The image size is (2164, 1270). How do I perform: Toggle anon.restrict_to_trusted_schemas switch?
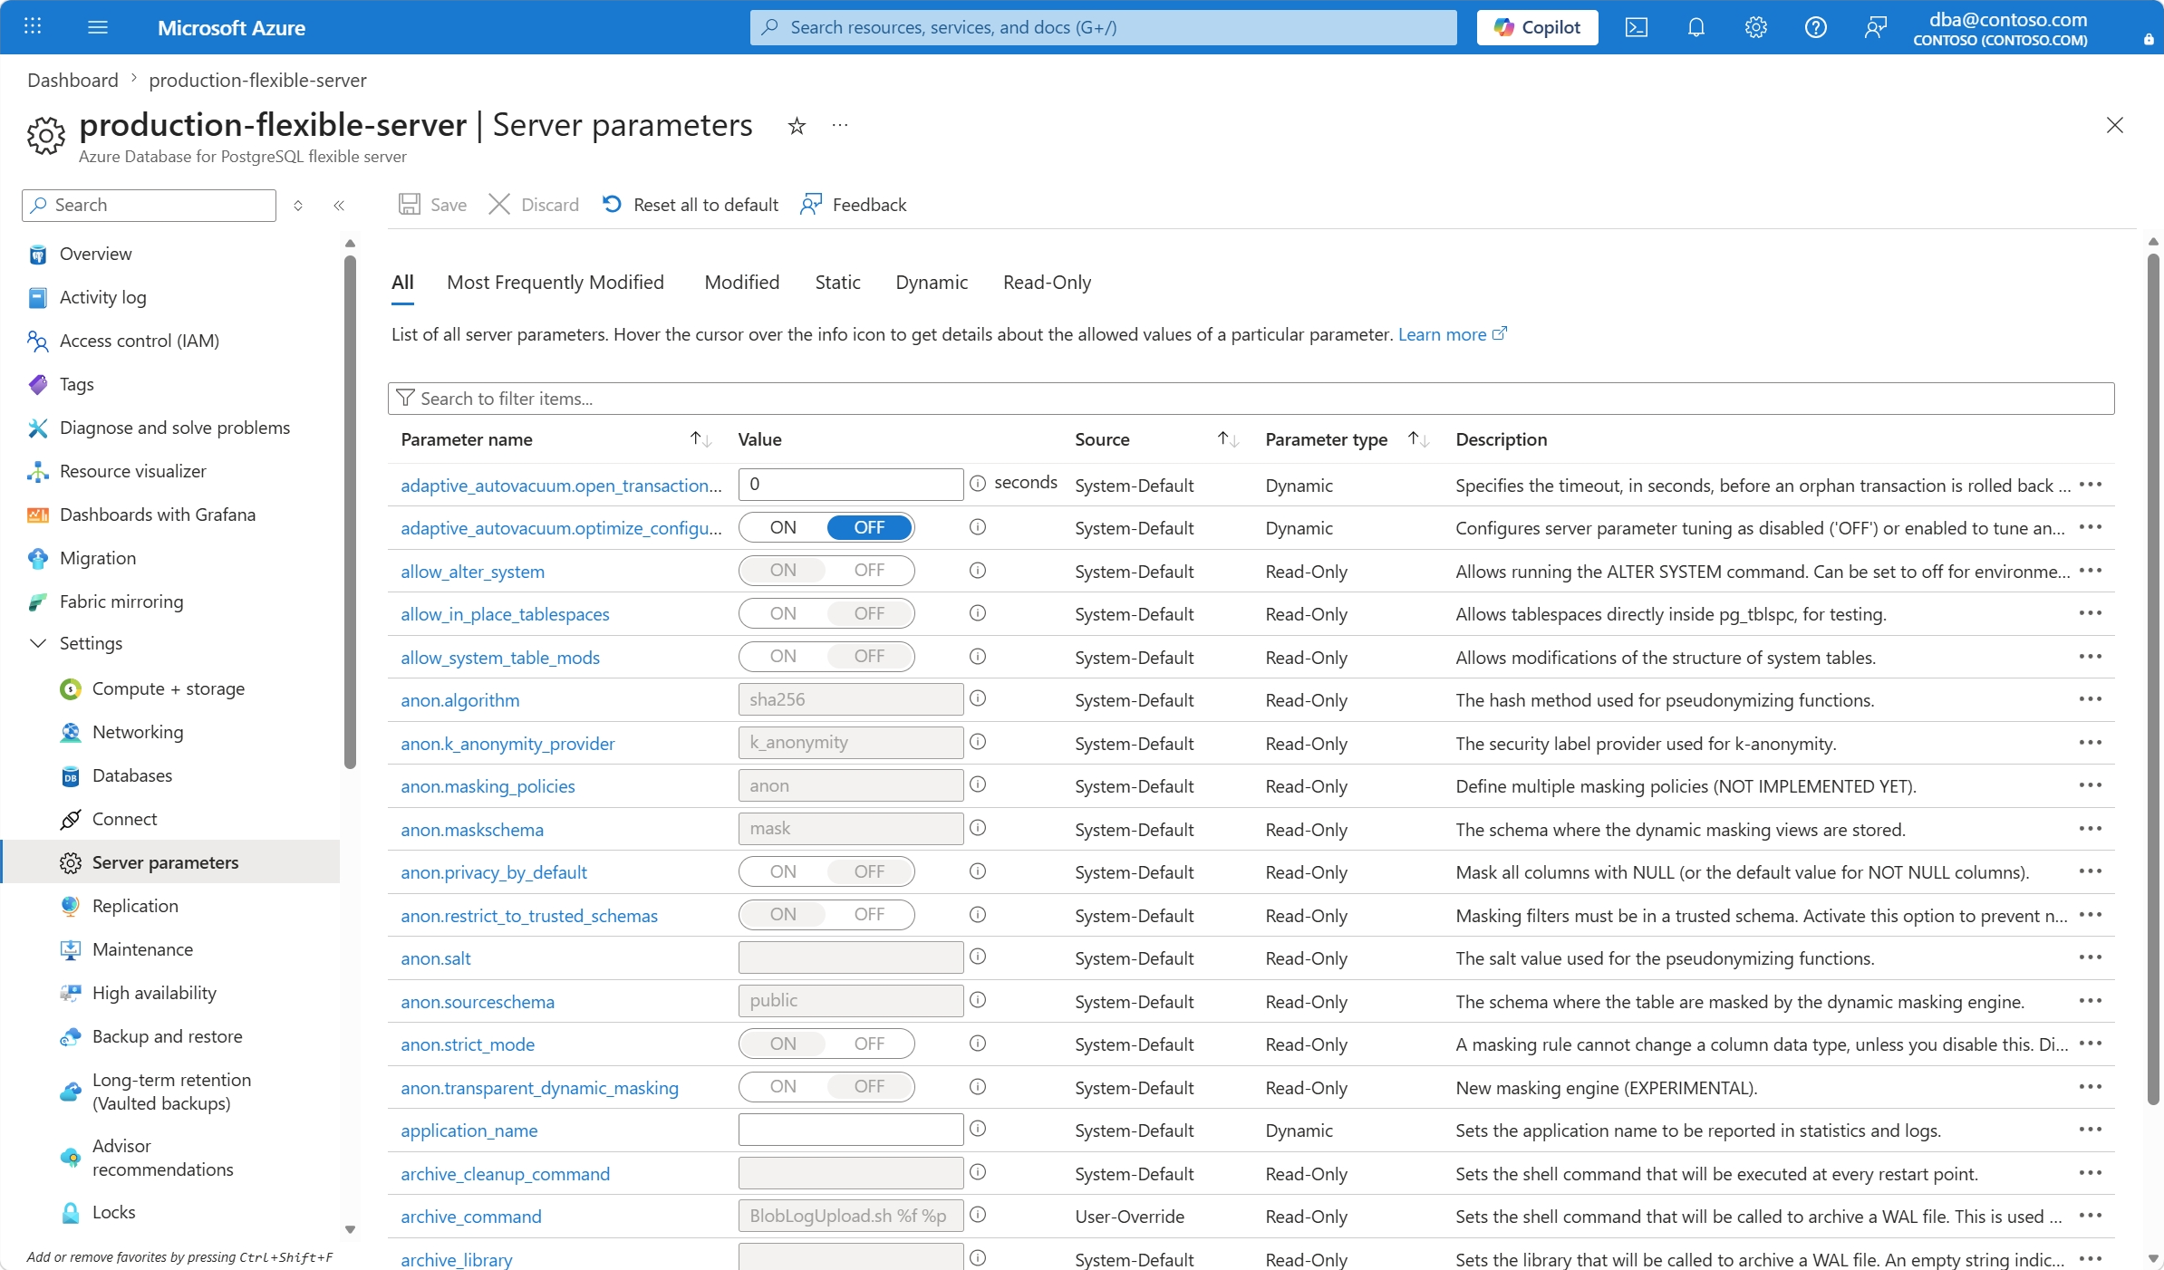pos(826,915)
